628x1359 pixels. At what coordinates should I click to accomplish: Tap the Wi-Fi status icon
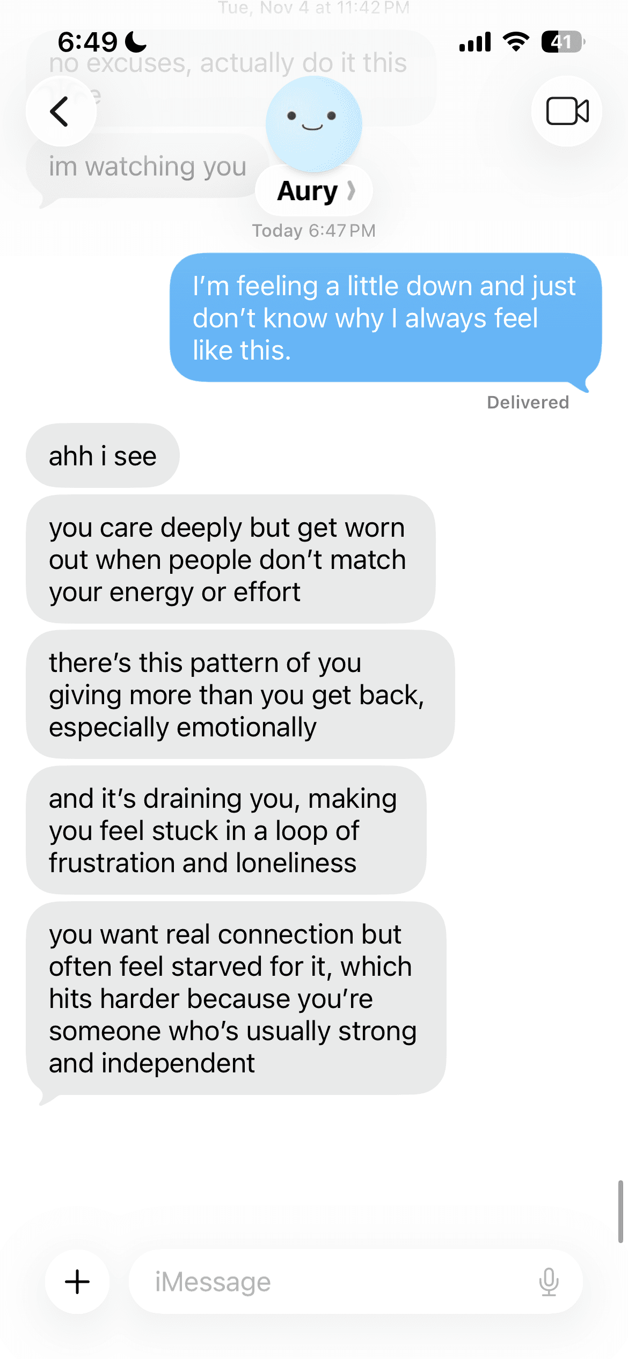click(x=516, y=42)
